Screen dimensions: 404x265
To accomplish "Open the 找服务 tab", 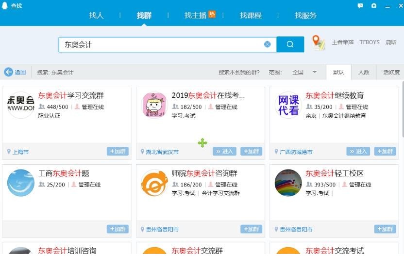I will (305, 16).
